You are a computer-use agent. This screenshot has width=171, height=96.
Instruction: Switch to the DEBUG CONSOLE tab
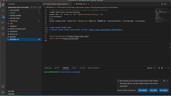[94, 68]
